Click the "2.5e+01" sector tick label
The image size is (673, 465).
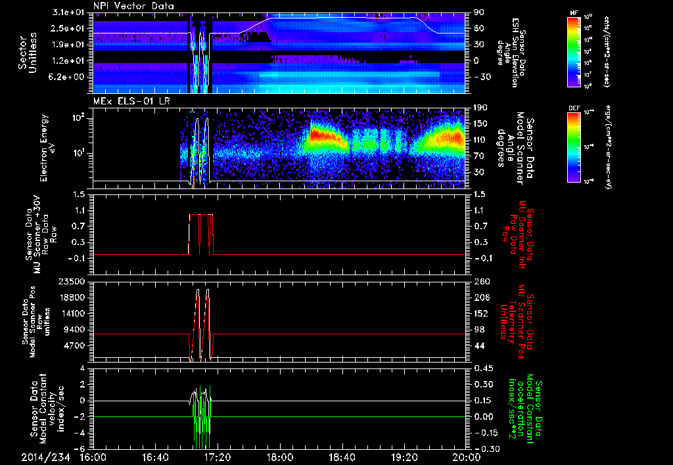[x=68, y=28]
